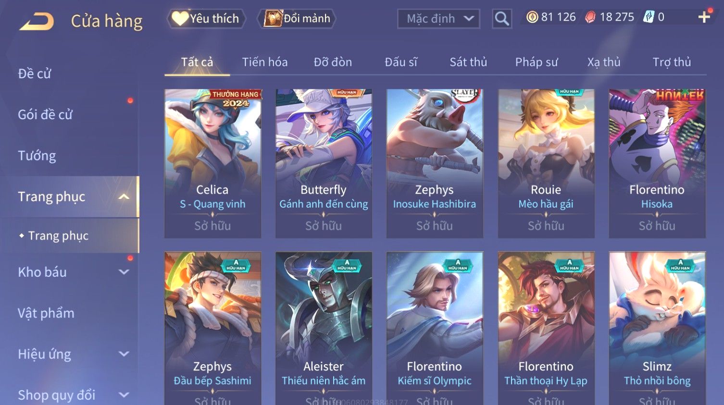Viewport: 724px width, 405px height.
Task: Open Yêu thích heart favorites
Action: [x=206, y=19]
